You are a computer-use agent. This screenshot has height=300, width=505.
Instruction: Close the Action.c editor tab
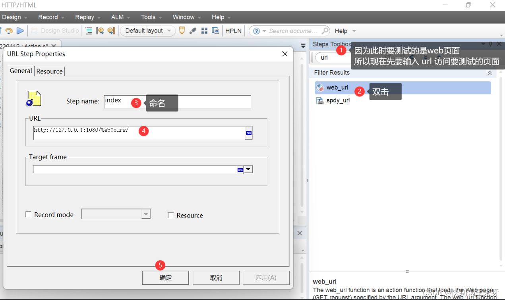tap(54, 46)
